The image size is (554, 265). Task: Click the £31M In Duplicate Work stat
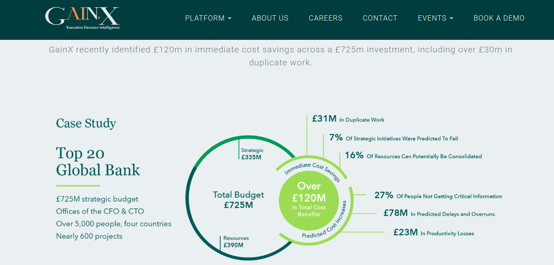(x=348, y=119)
